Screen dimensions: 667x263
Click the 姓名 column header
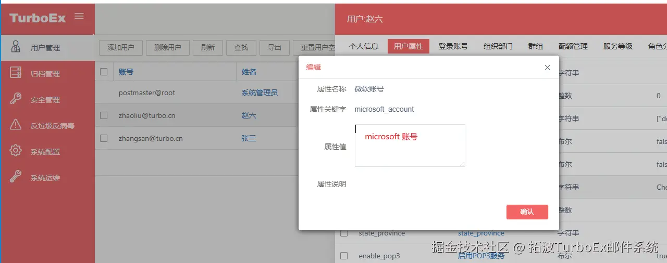tap(249, 72)
